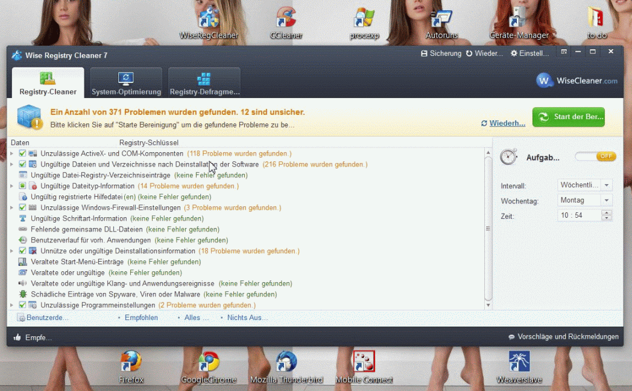This screenshot has height=391, width=632.
Task: Expand Ungültige Dateien und Verzeichnisse row
Action: 12,164
